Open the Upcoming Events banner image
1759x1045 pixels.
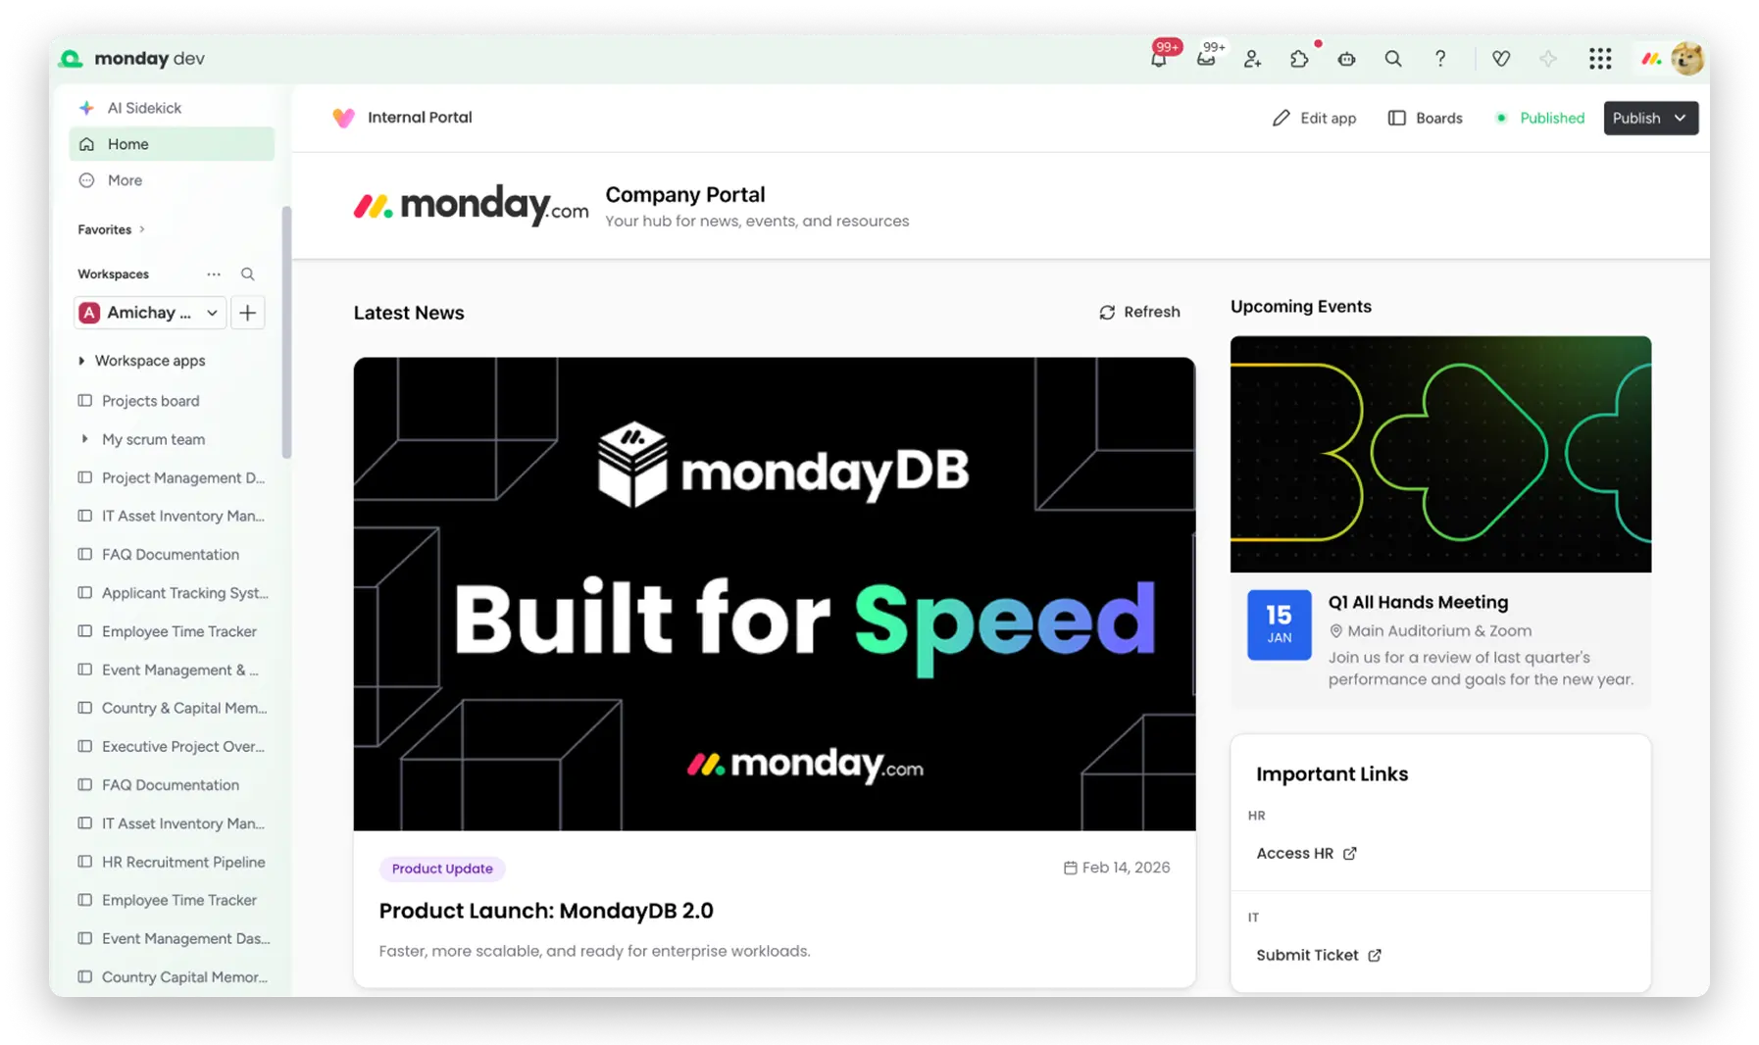[x=1440, y=454]
